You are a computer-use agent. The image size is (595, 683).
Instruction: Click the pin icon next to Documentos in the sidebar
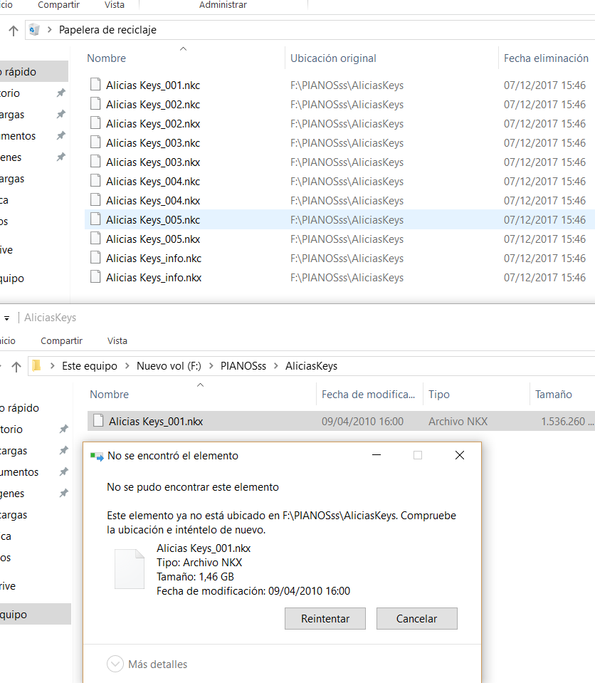pos(63,135)
